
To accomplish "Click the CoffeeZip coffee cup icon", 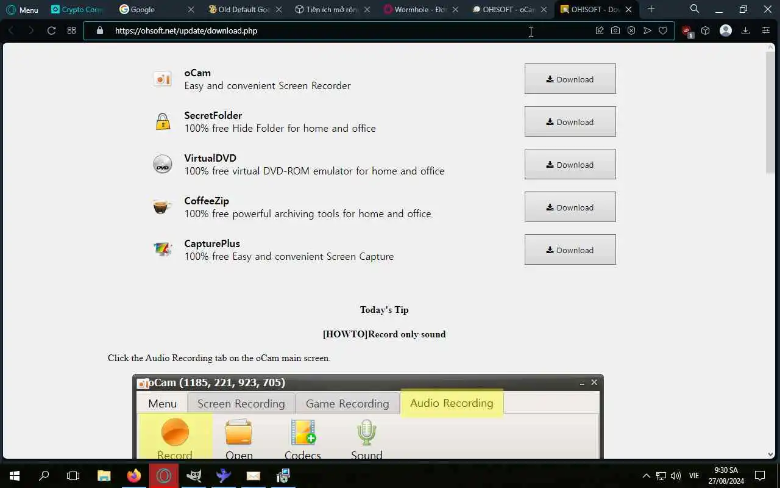I will pos(162,206).
